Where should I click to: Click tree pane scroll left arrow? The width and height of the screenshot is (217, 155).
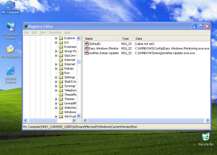(25, 120)
